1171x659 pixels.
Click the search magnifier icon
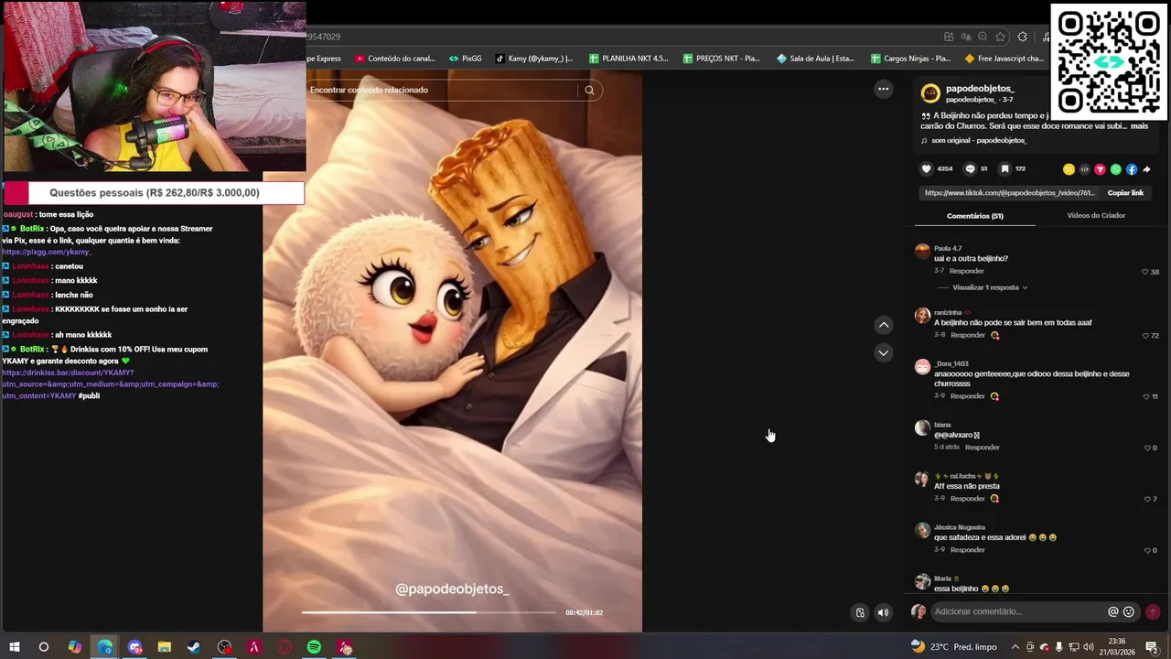[x=590, y=90]
